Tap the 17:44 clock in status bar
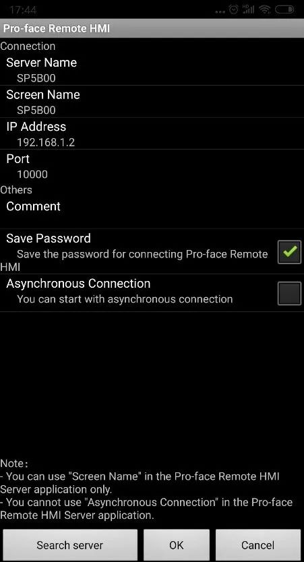The height and width of the screenshot is (562, 304). click(x=23, y=10)
